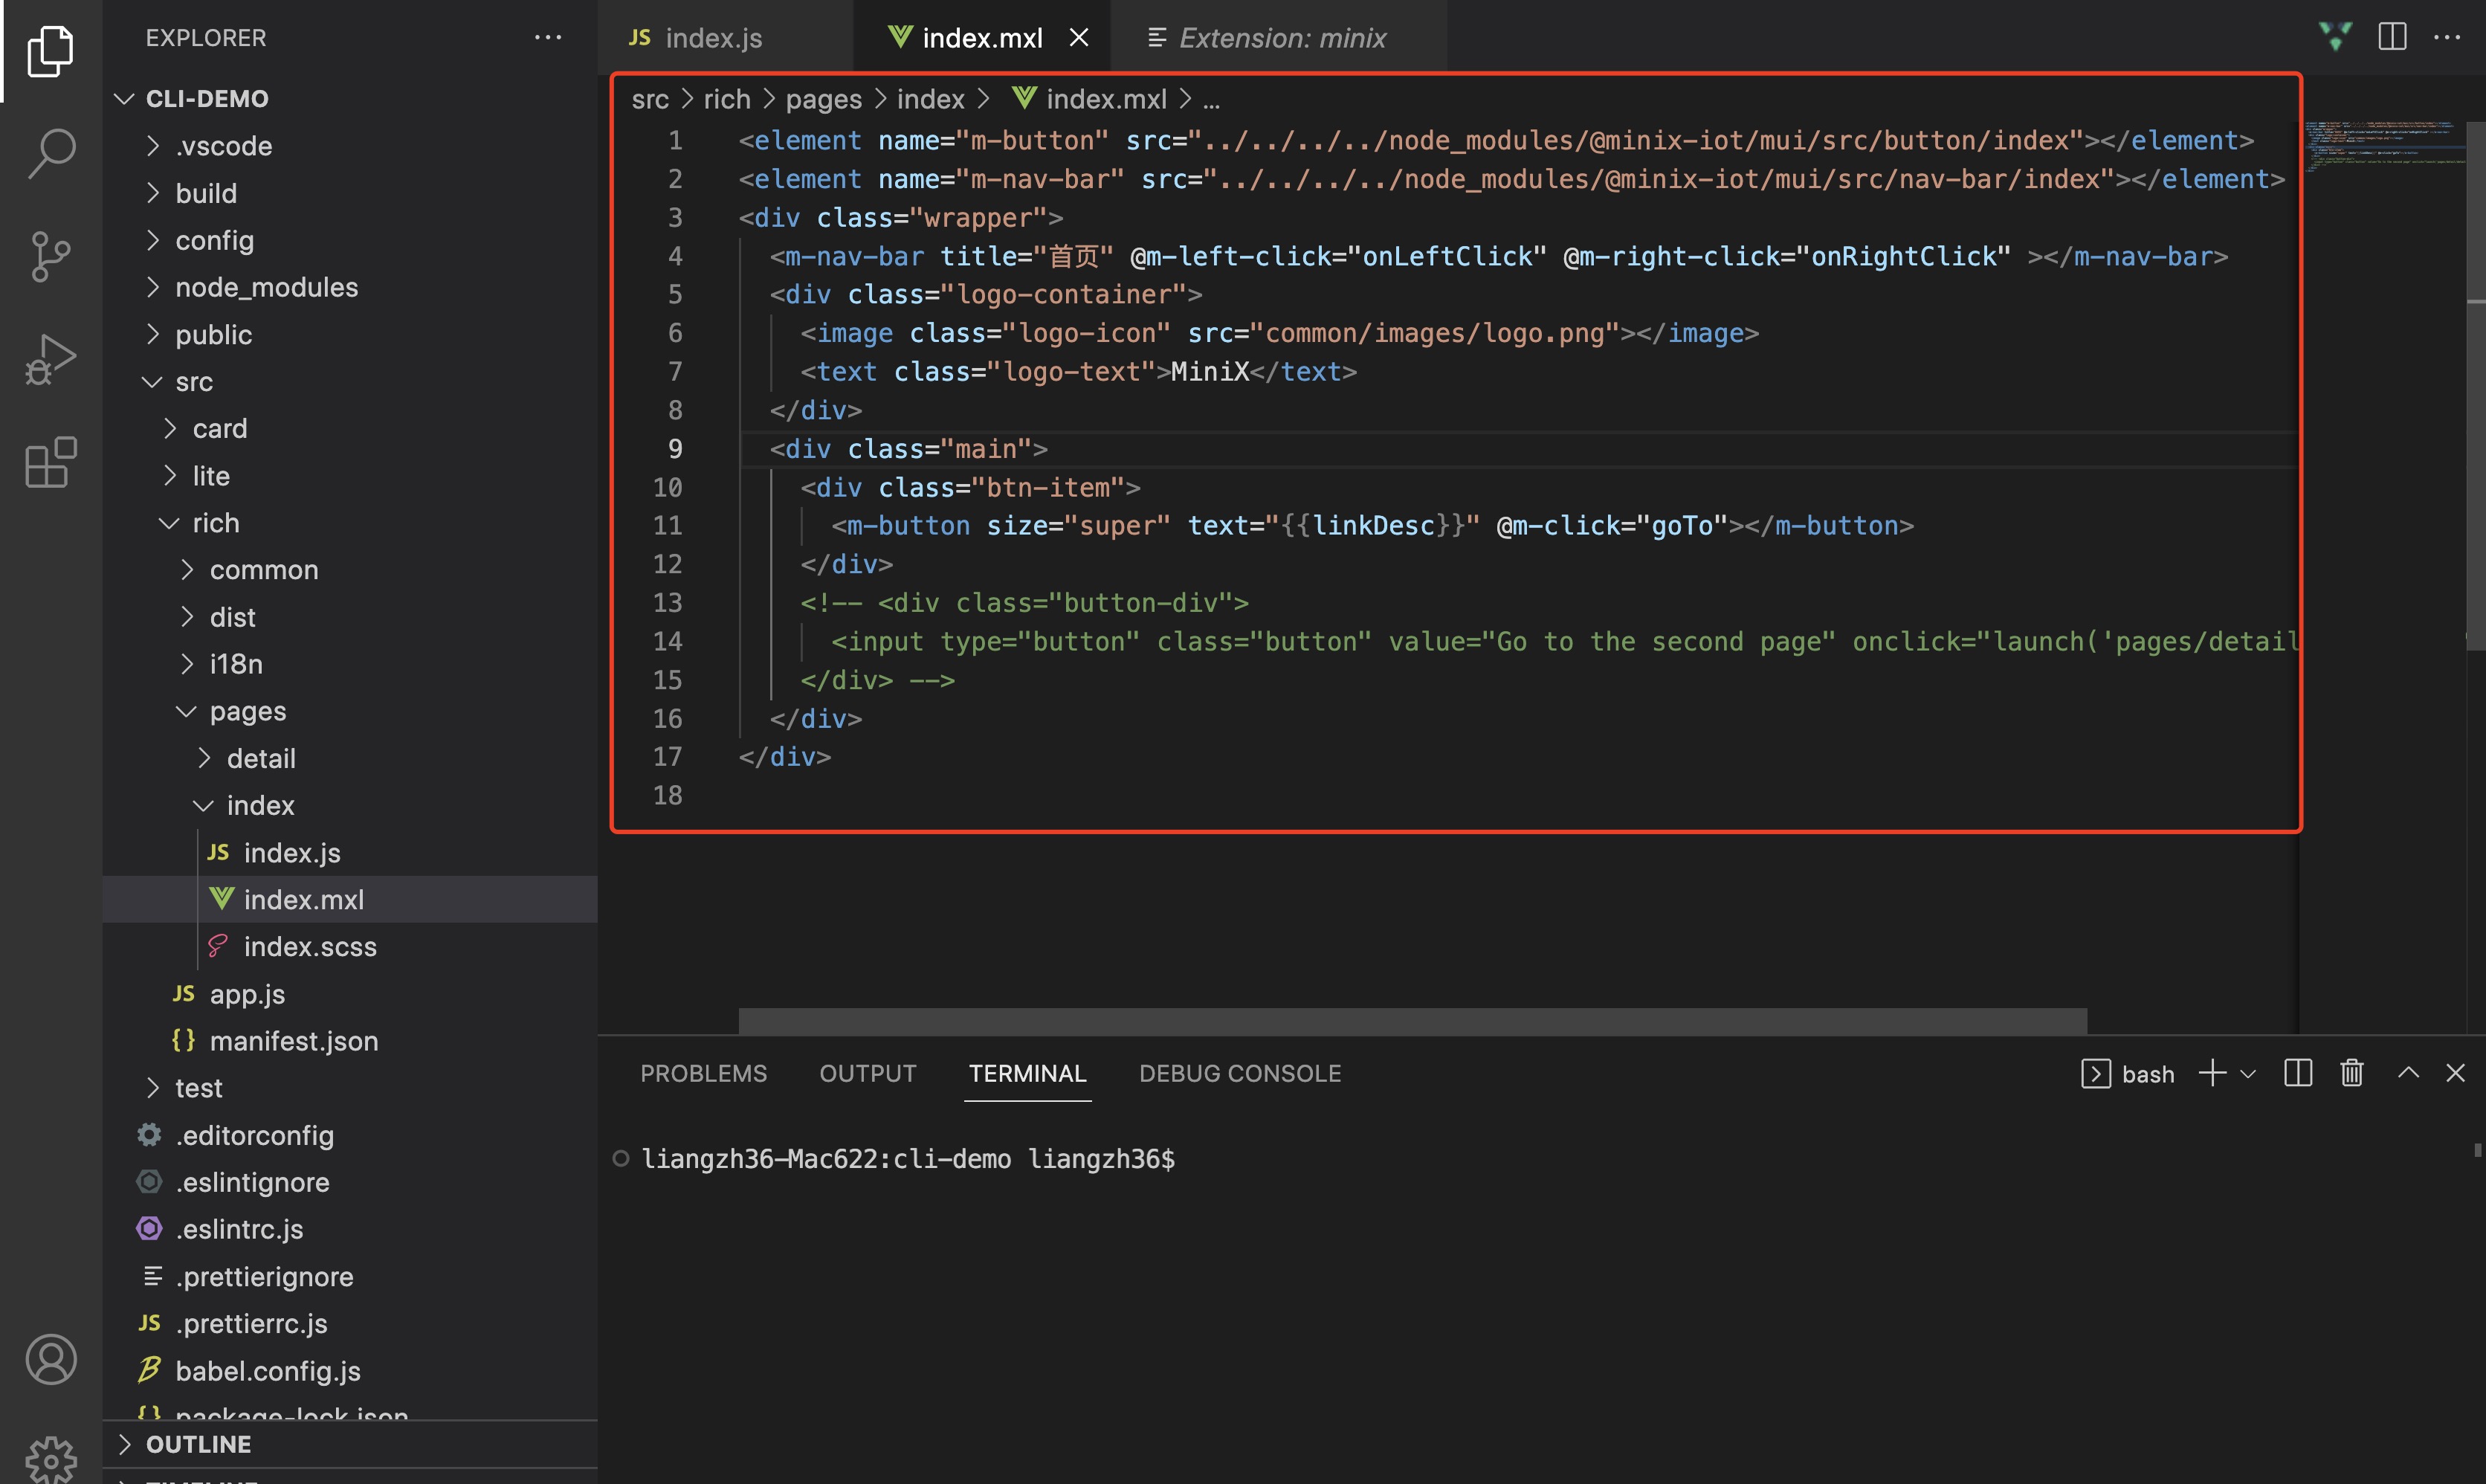Viewport: 2486px width, 1484px height.
Task: Expand the card folder
Action: [x=350, y=428]
